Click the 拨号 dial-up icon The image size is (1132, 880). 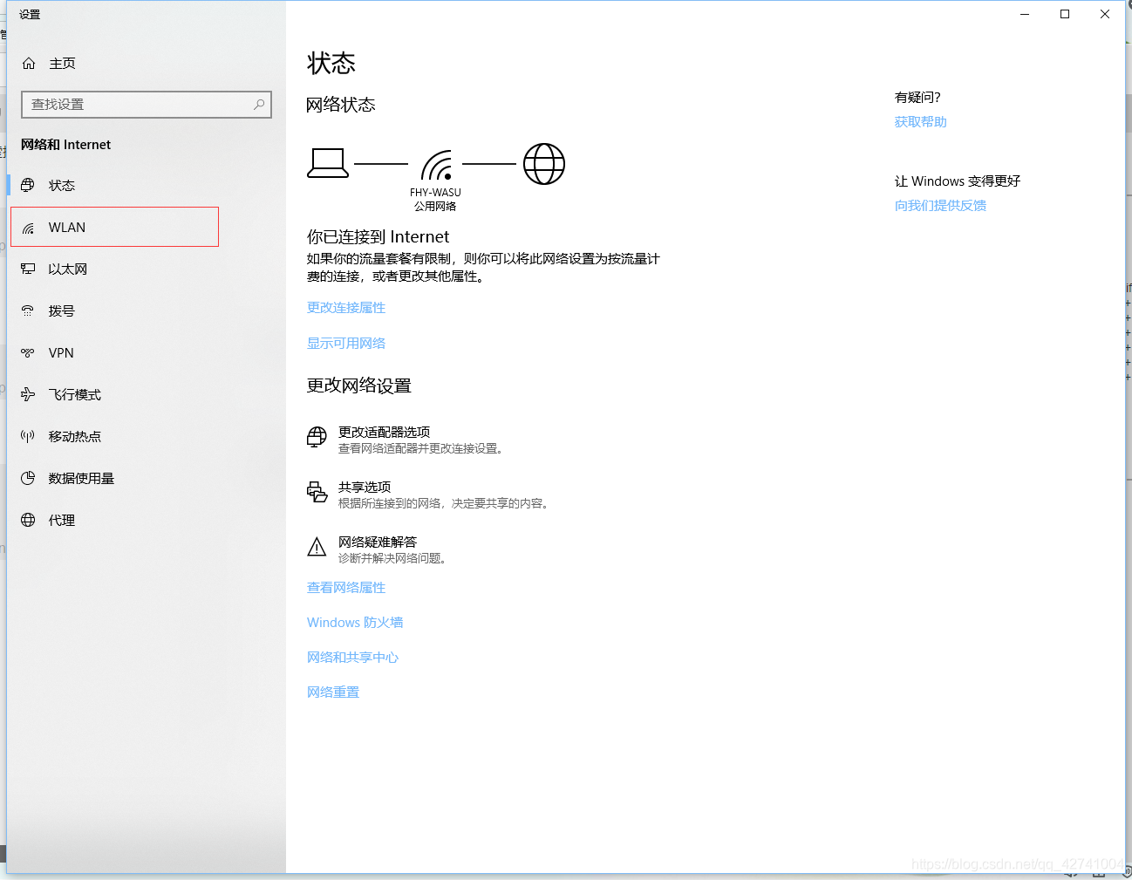(28, 311)
